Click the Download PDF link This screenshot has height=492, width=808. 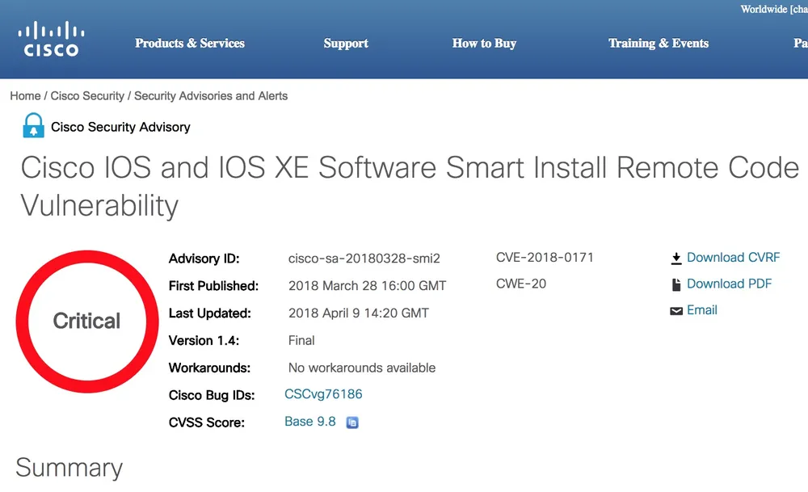(729, 284)
